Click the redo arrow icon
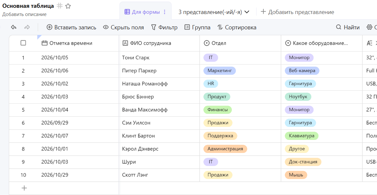This screenshot has height=195, width=377. click(27, 27)
